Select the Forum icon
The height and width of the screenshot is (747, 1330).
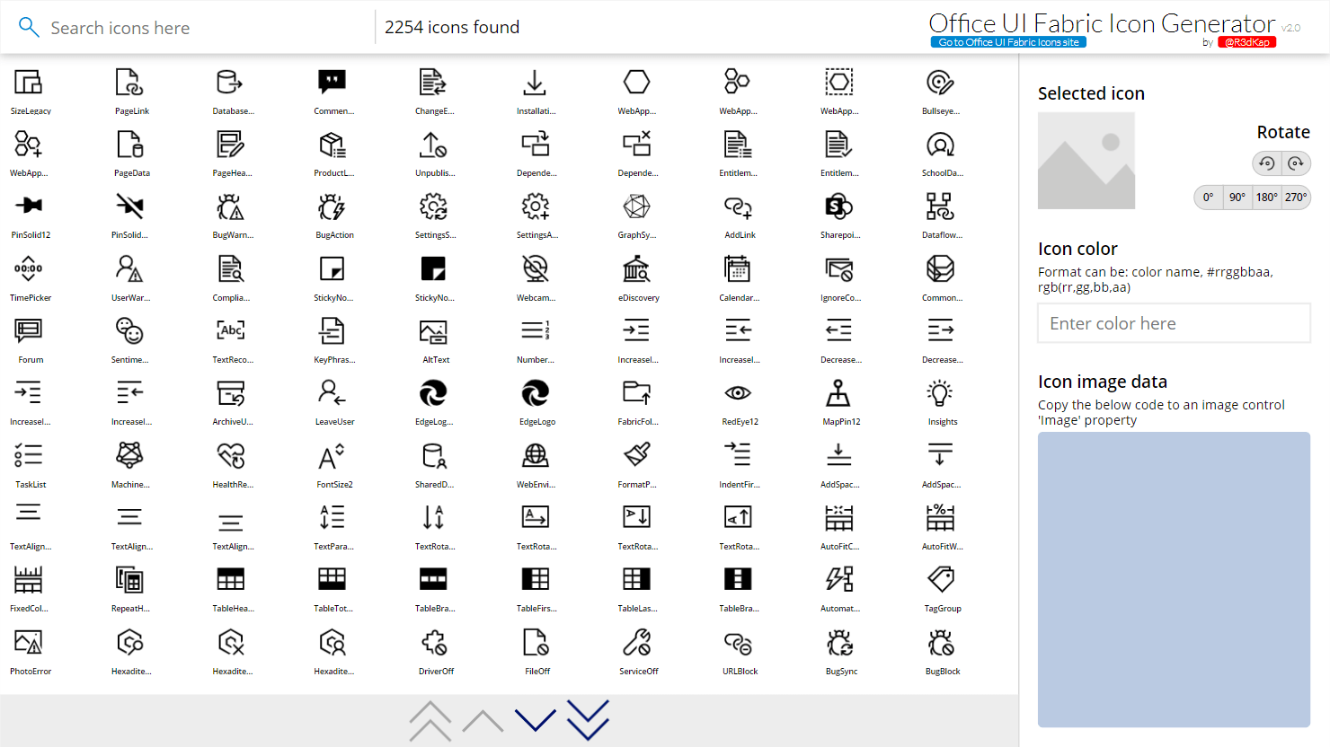tap(30, 338)
